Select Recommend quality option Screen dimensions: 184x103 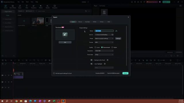click(102, 47)
